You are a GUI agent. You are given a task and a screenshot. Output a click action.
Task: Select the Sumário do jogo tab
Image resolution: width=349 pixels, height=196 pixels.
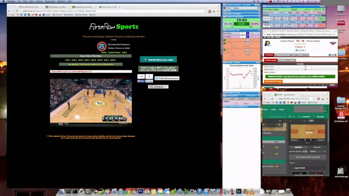click(271, 60)
